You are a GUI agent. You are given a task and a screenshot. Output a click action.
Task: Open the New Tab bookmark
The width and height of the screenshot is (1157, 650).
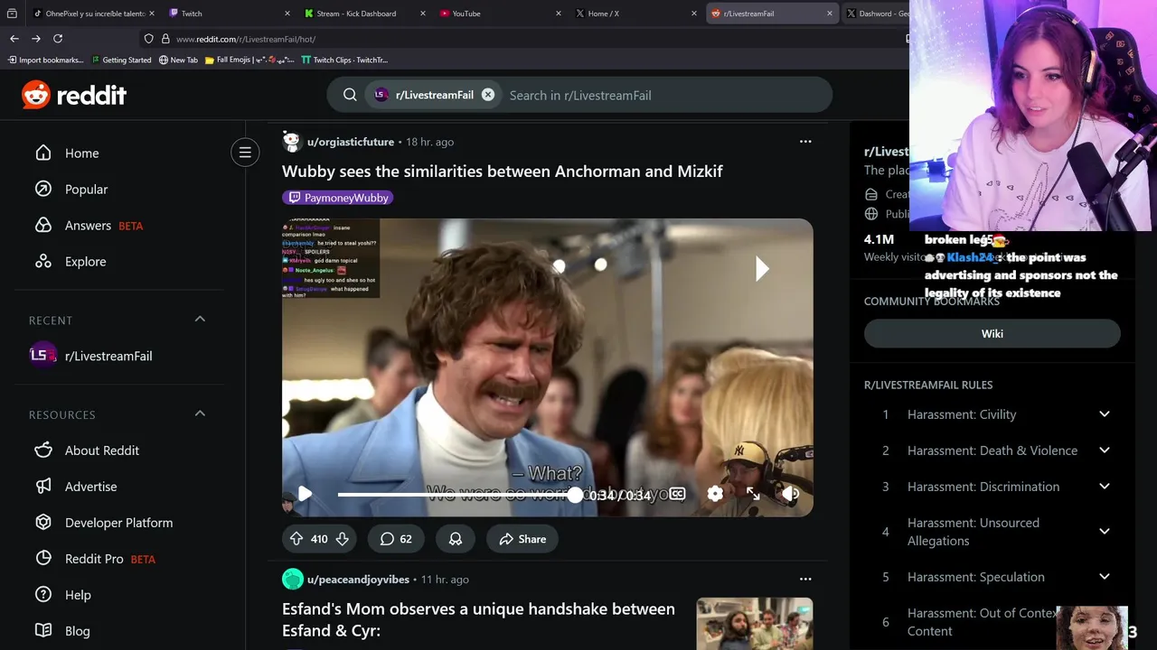pyautogui.click(x=178, y=60)
